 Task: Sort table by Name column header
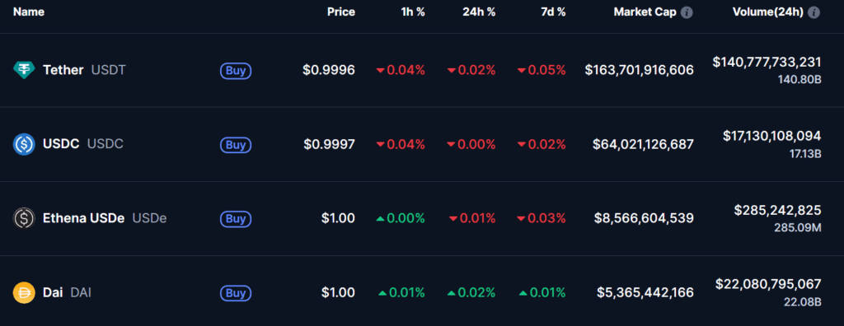[29, 12]
